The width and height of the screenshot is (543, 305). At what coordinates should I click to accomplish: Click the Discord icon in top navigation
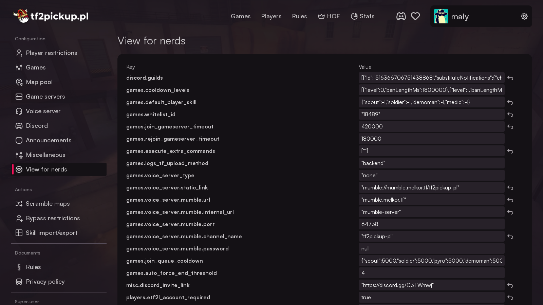tap(401, 16)
